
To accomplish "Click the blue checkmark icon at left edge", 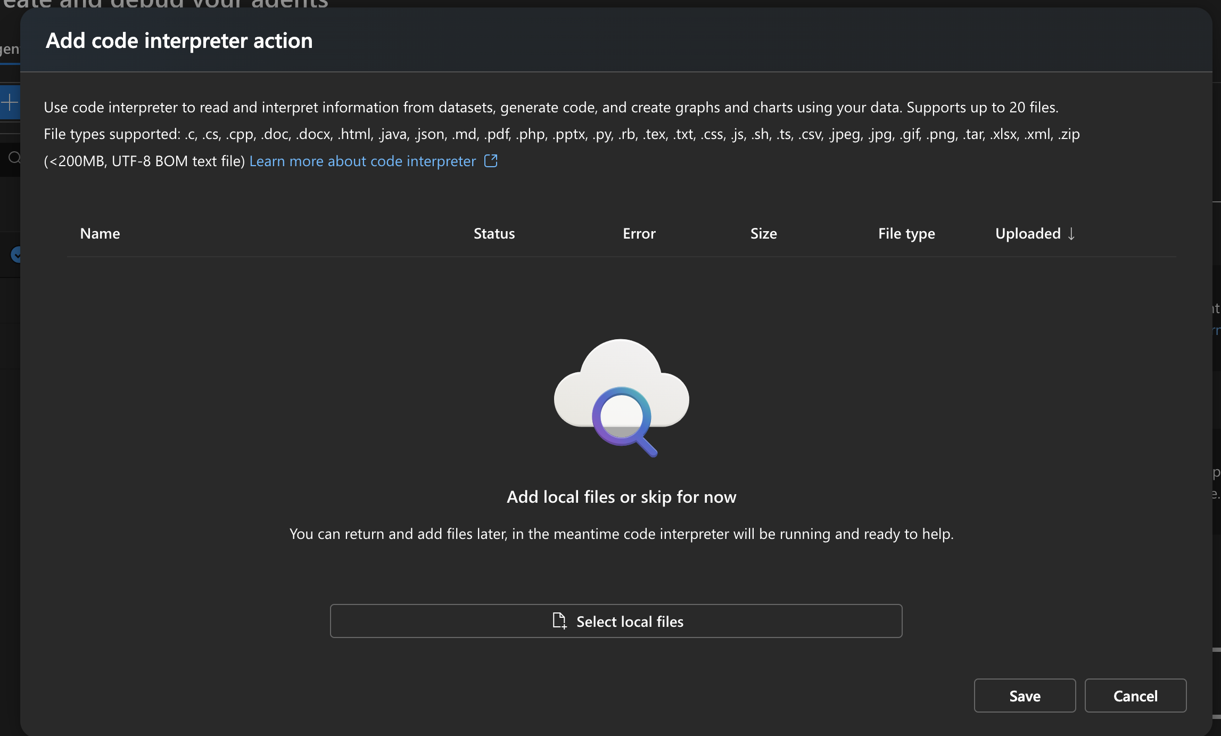I will click(16, 255).
